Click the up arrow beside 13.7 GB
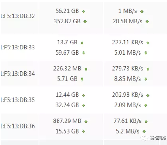Screen dimensions: 167x145 click(82, 43)
